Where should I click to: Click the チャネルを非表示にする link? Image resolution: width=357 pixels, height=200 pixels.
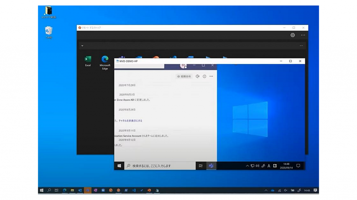coord(130,120)
